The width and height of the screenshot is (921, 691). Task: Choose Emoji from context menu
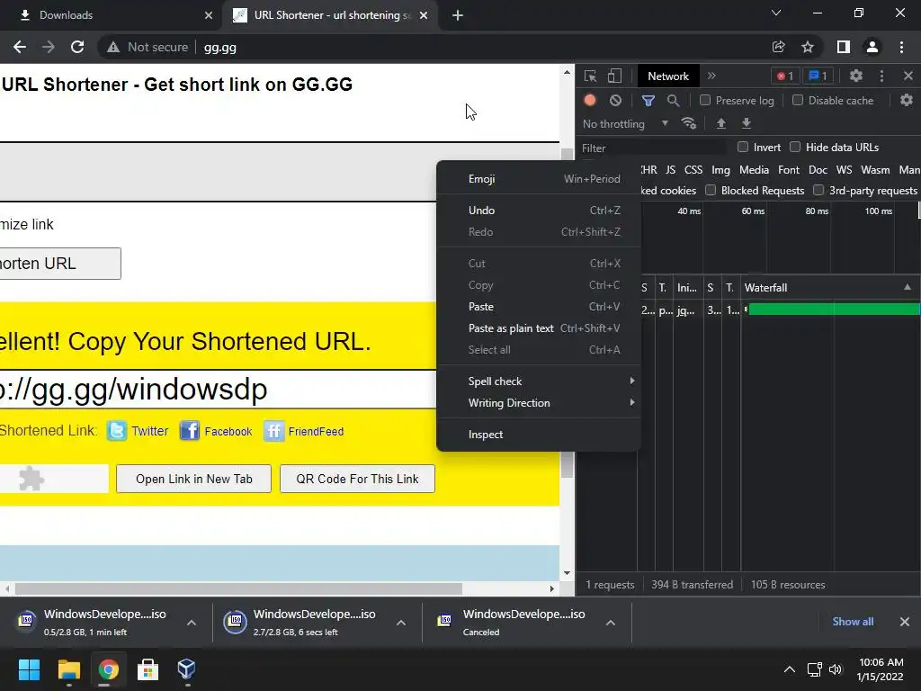pyautogui.click(x=540, y=179)
